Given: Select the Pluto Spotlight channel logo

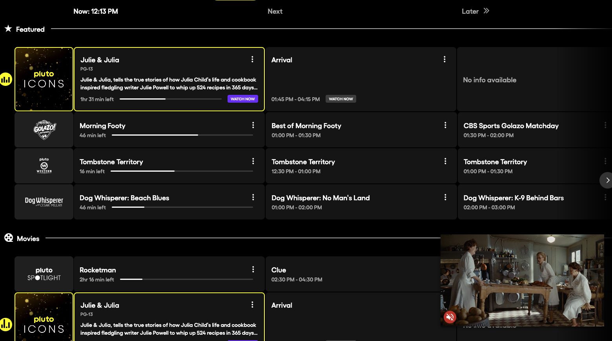Looking at the screenshot, I should [x=44, y=274].
